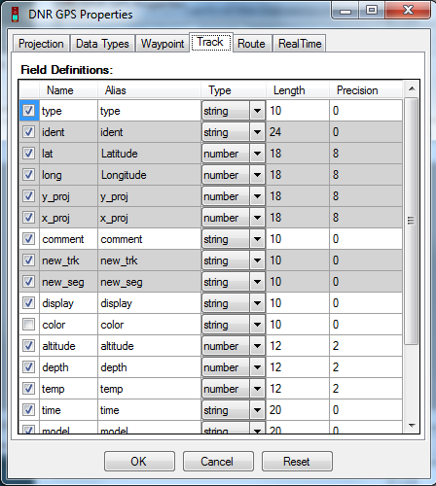Click the Length cell 12 for altitude
Viewport: 436px width, 486px height.
pyautogui.click(x=298, y=346)
